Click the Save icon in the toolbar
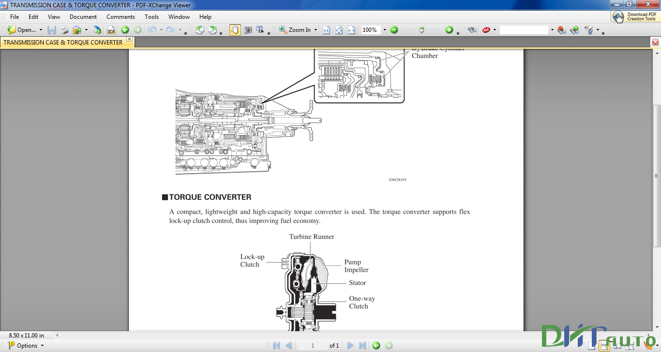Image resolution: width=661 pixels, height=352 pixels. click(x=52, y=30)
